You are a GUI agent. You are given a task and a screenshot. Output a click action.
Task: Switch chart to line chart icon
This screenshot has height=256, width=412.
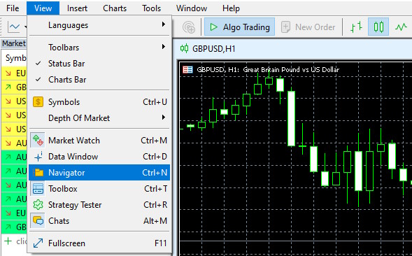[401, 27]
